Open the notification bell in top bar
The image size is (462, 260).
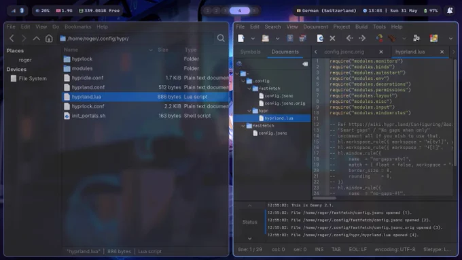450,11
